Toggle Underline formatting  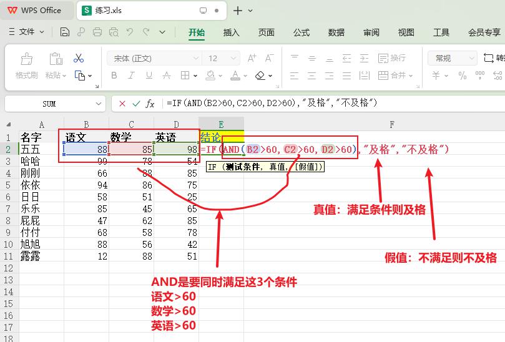(149, 76)
